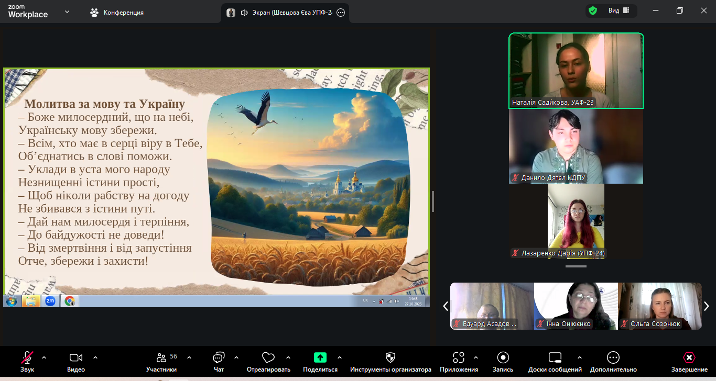Viewport: 716px width, 381px height.
Task: Click the green encryption shield icon
Action: pyautogui.click(x=593, y=10)
